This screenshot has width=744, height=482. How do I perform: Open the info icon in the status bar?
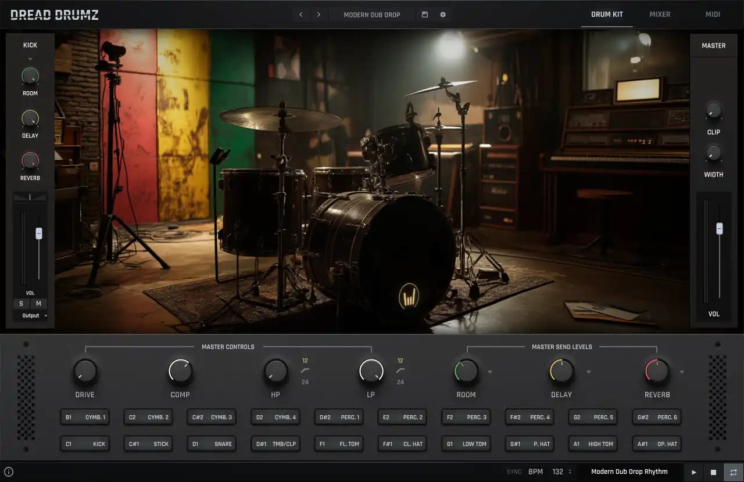coord(9,472)
